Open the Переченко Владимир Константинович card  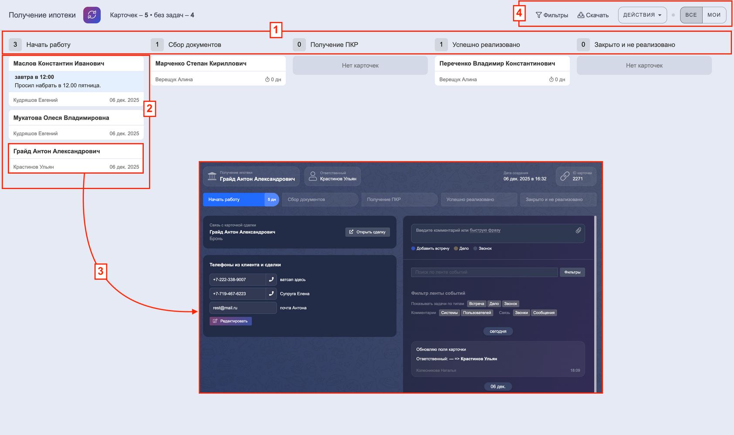point(502,71)
